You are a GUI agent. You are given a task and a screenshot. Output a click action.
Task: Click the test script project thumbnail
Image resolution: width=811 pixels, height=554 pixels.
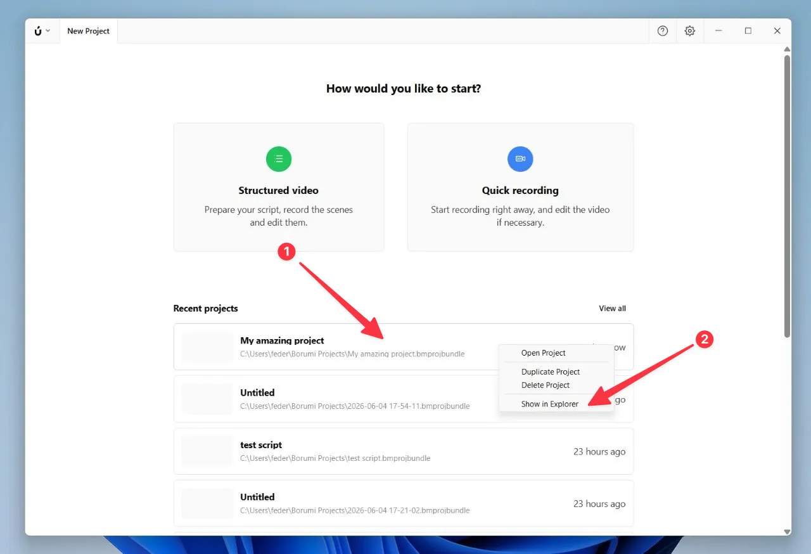click(208, 451)
